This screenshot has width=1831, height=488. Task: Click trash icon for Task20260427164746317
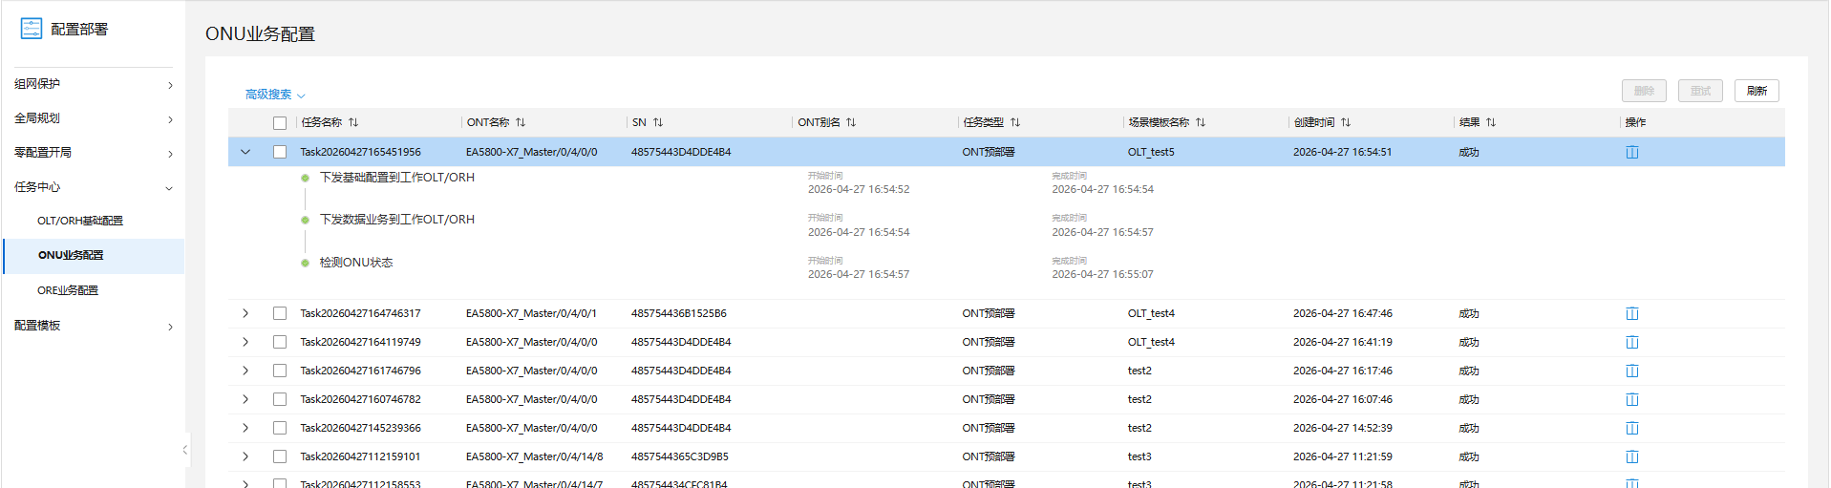pyautogui.click(x=1632, y=313)
